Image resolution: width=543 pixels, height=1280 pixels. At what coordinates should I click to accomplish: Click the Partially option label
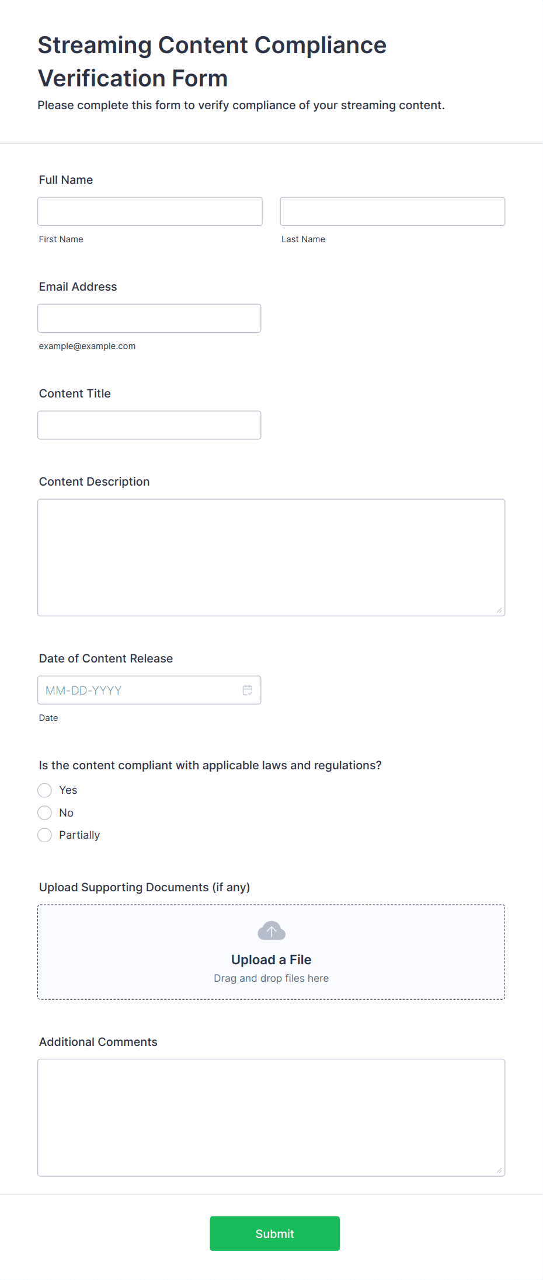[x=79, y=835]
